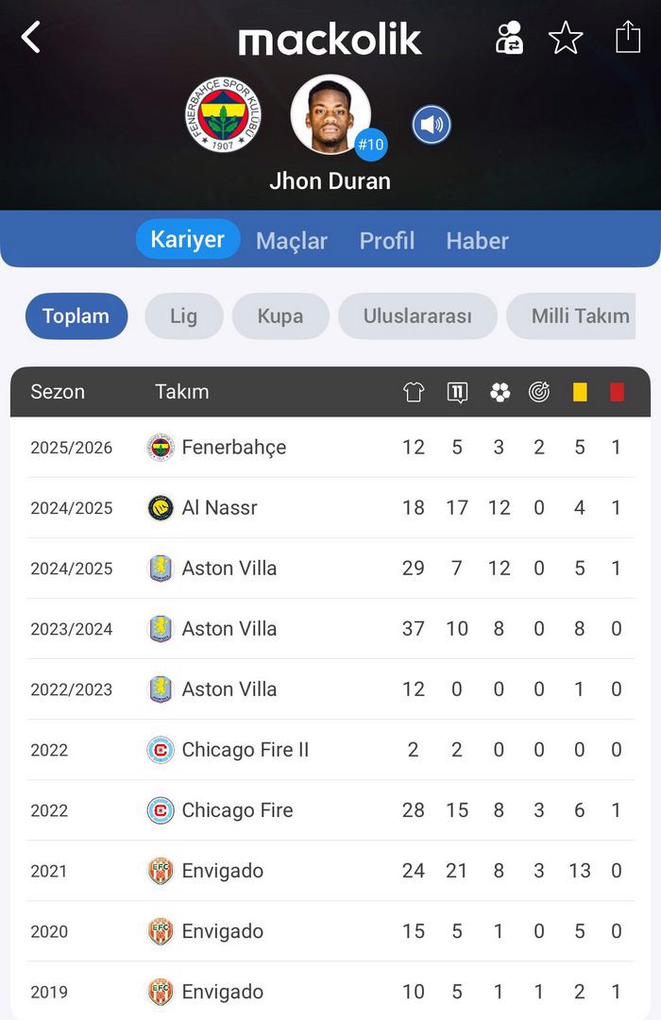
Task: Tap the appearances jersey column icon
Action: pyautogui.click(x=414, y=392)
